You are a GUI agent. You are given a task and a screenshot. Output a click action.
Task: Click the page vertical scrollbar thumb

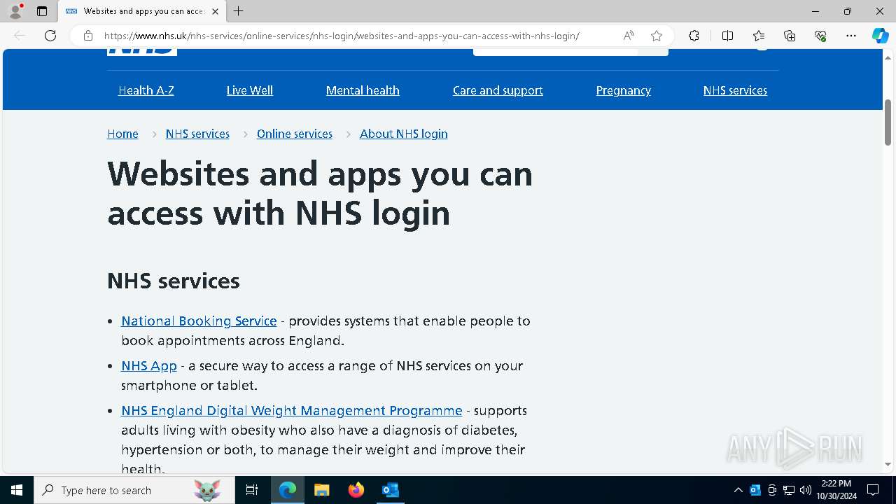coord(888,122)
